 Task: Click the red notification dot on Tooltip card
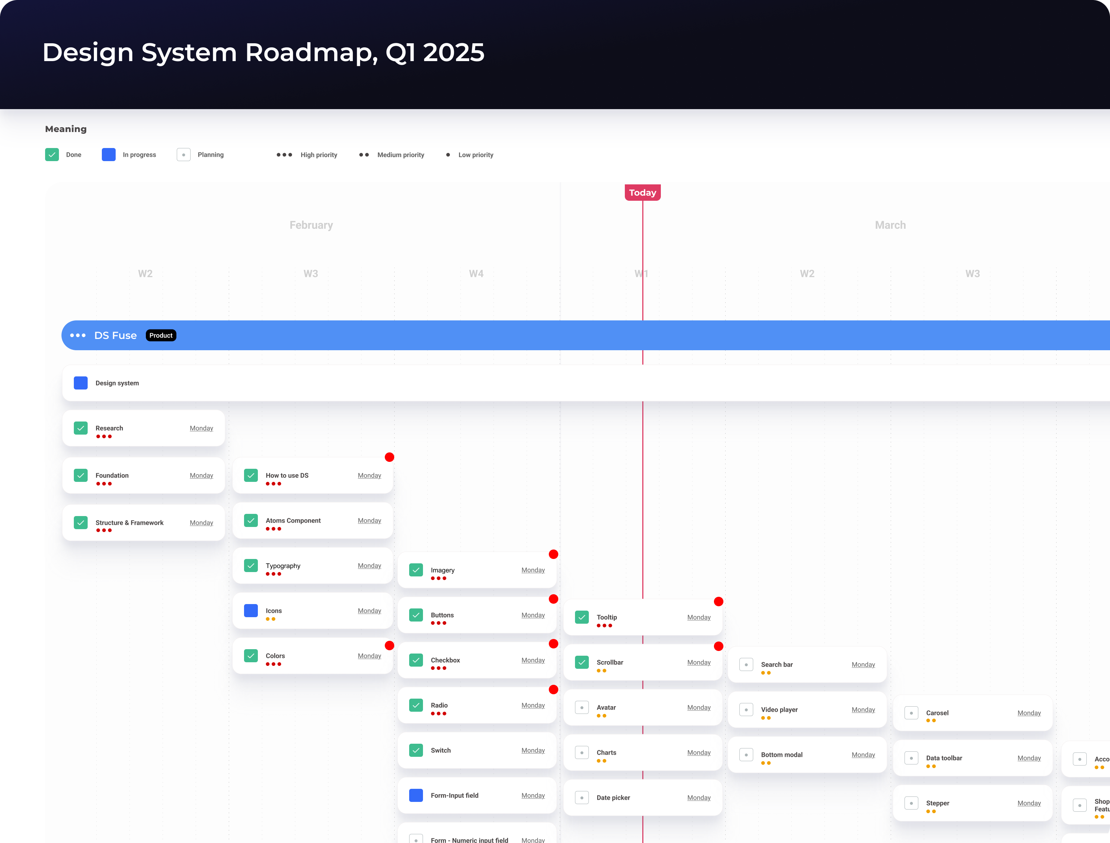(x=719, y=601)
